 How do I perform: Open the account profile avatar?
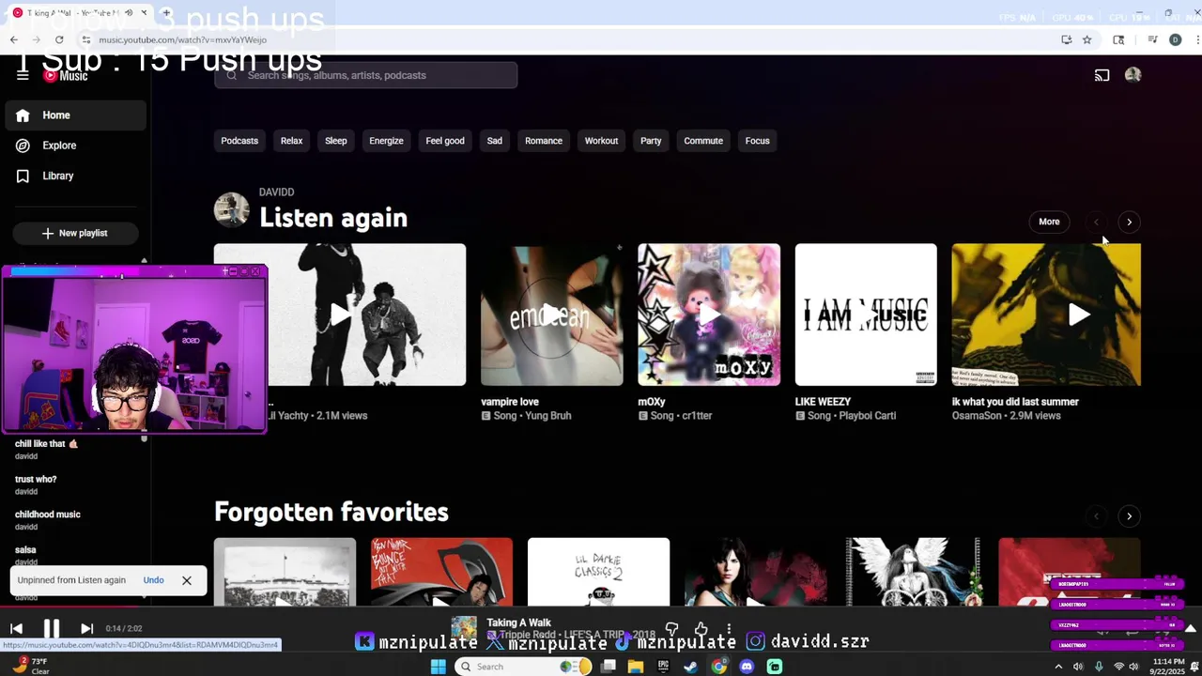[x=1133, y=75]
